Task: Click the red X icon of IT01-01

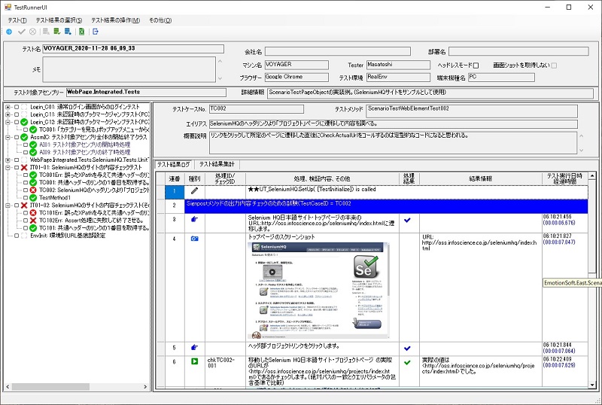Action: pyautogui.click(x=24, y=168)
